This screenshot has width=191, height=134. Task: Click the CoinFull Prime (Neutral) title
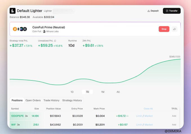pos(49,27)
